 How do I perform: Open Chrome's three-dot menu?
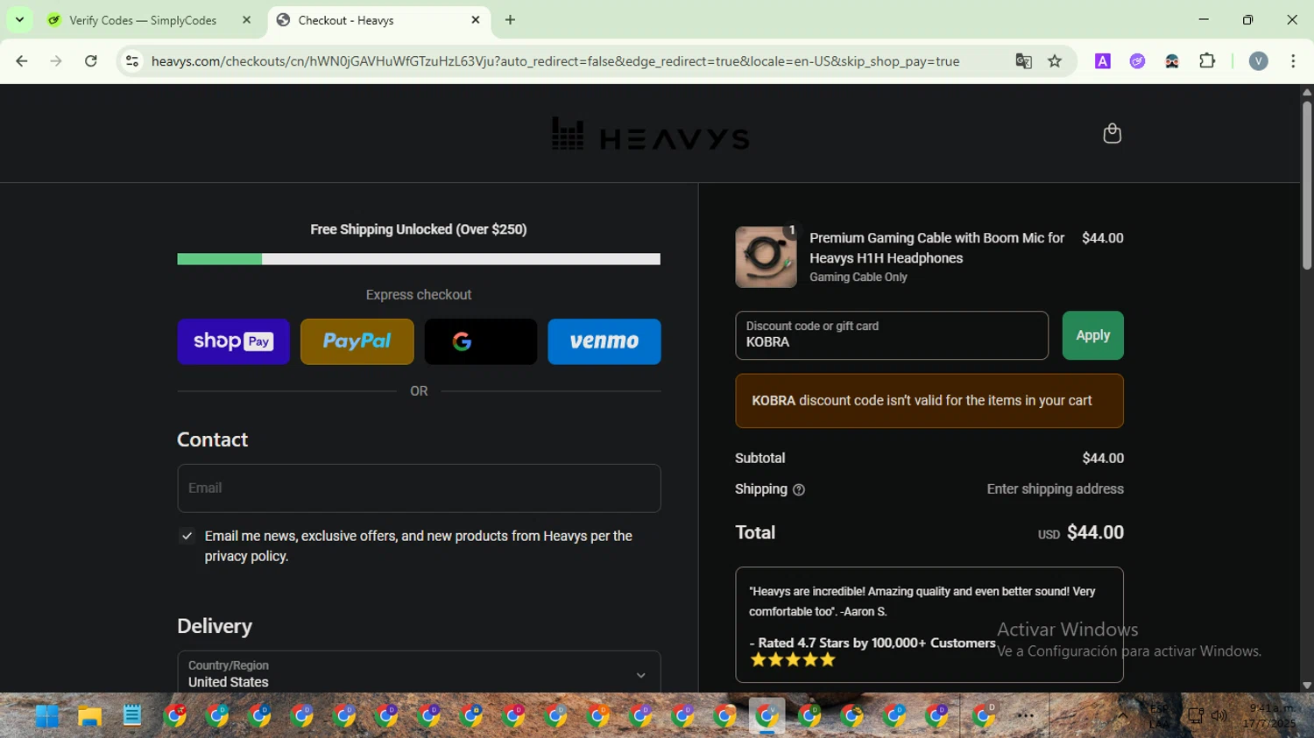tap(1293, 61)
